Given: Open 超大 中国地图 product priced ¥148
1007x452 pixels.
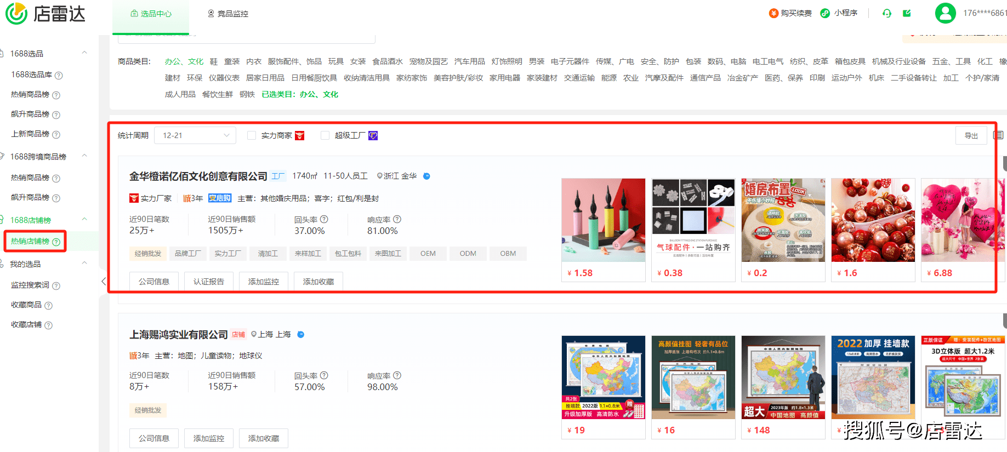Looking at the screenshot, I should (x=783, y=387).
